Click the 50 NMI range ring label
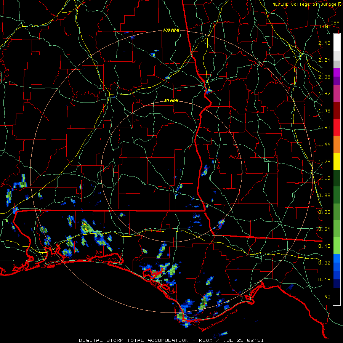This screenshot has width=343, height=343. pos(171,101)
